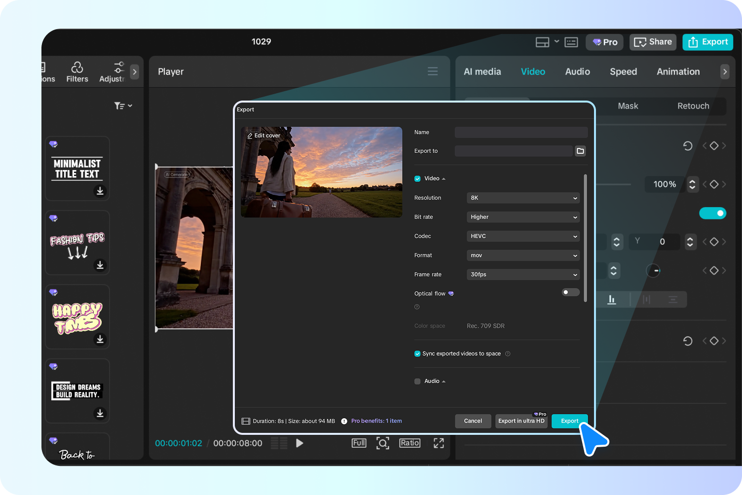Open the layout switcher icon near Pro badge

[x=541, y=42]
